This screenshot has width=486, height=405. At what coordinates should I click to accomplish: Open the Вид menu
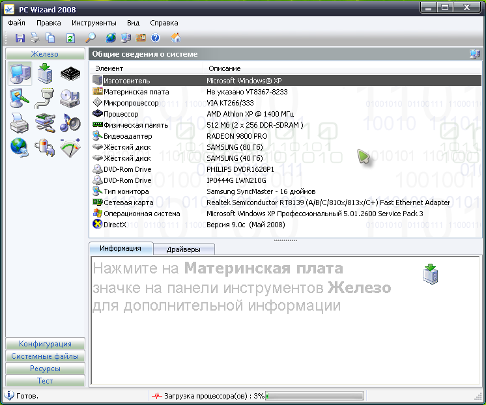pos(134,23)
